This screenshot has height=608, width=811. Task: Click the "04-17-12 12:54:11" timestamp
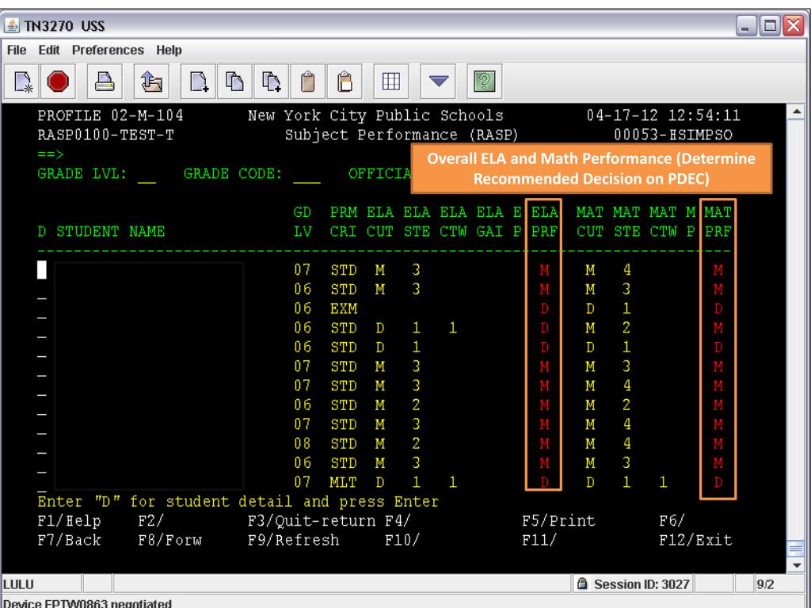[x=663, y=116]
